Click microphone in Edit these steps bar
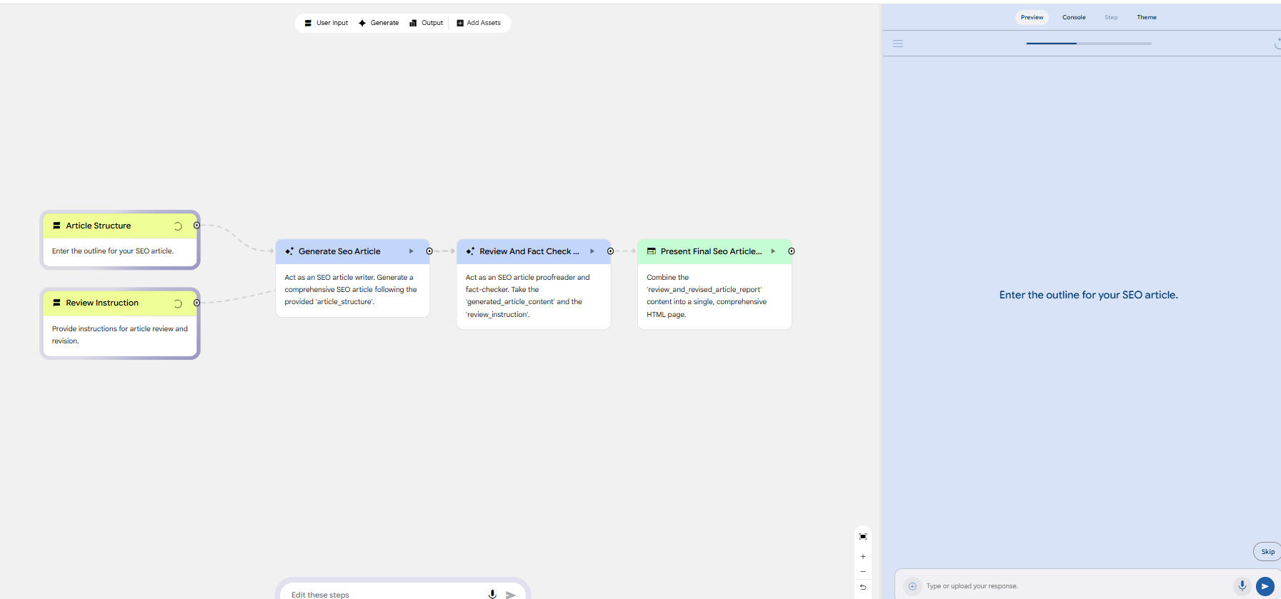 tap(492, 594)
